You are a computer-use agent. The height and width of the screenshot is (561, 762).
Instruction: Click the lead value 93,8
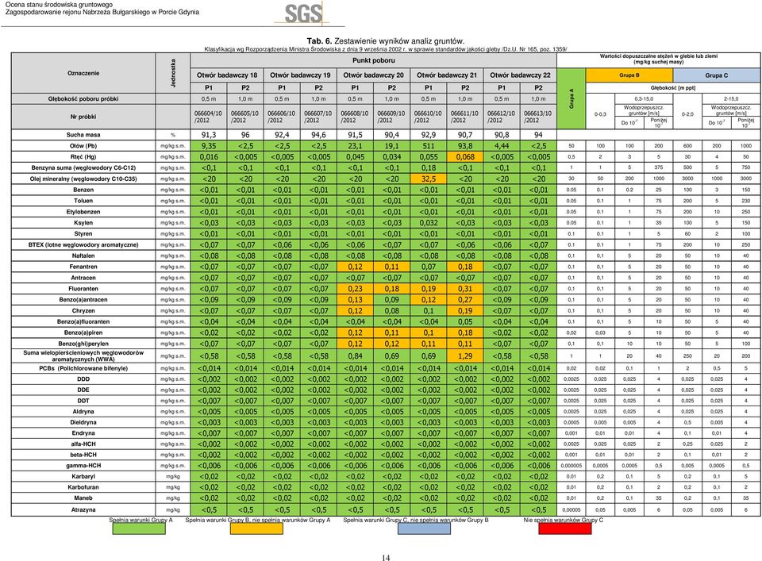tap(465, 146)
